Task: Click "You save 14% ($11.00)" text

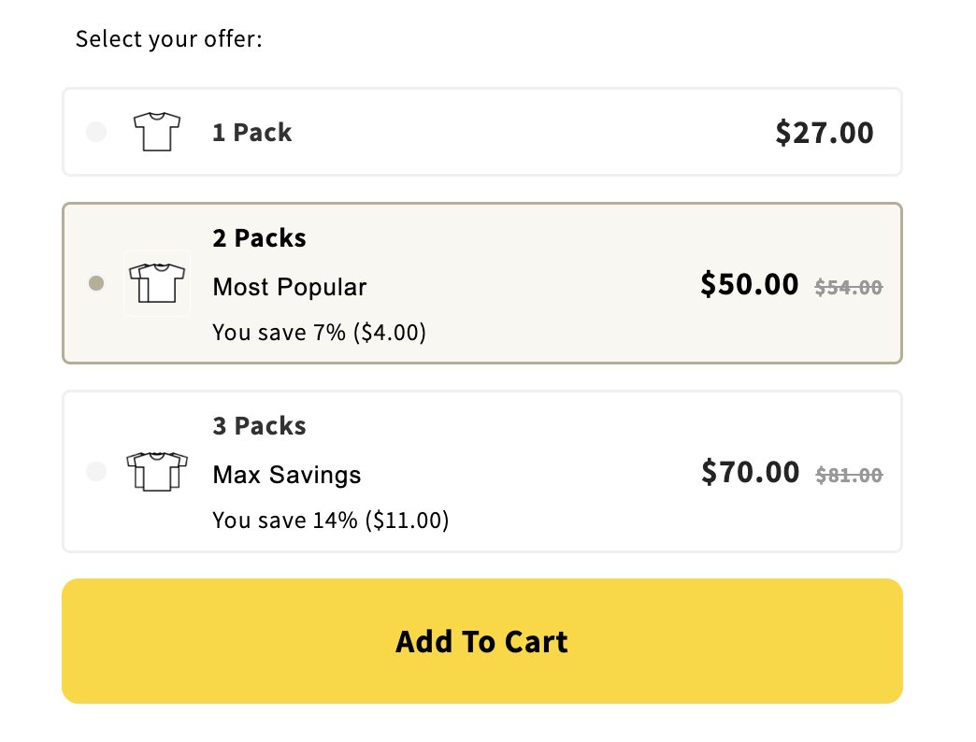Action: click(330, 521)
